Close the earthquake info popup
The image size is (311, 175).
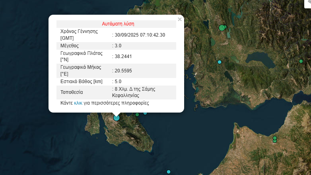click(x=180, y=19)
